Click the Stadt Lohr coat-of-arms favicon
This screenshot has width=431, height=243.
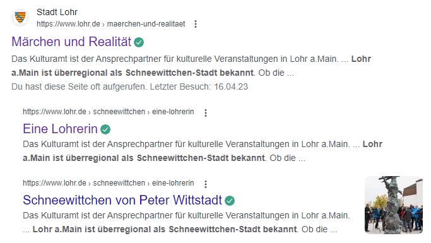tap(20, 18)
